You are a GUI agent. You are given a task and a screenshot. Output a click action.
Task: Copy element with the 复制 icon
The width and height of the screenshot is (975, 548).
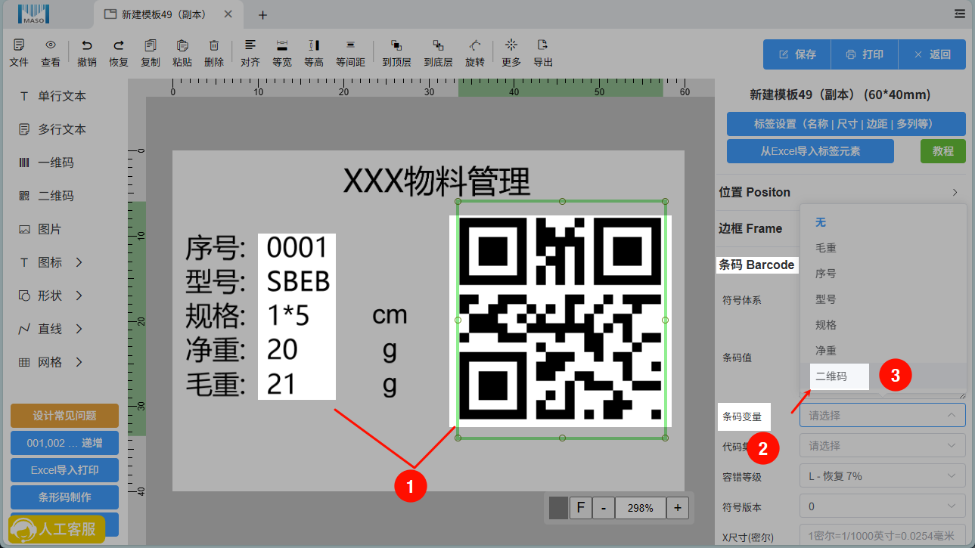[x=151, y=45]
